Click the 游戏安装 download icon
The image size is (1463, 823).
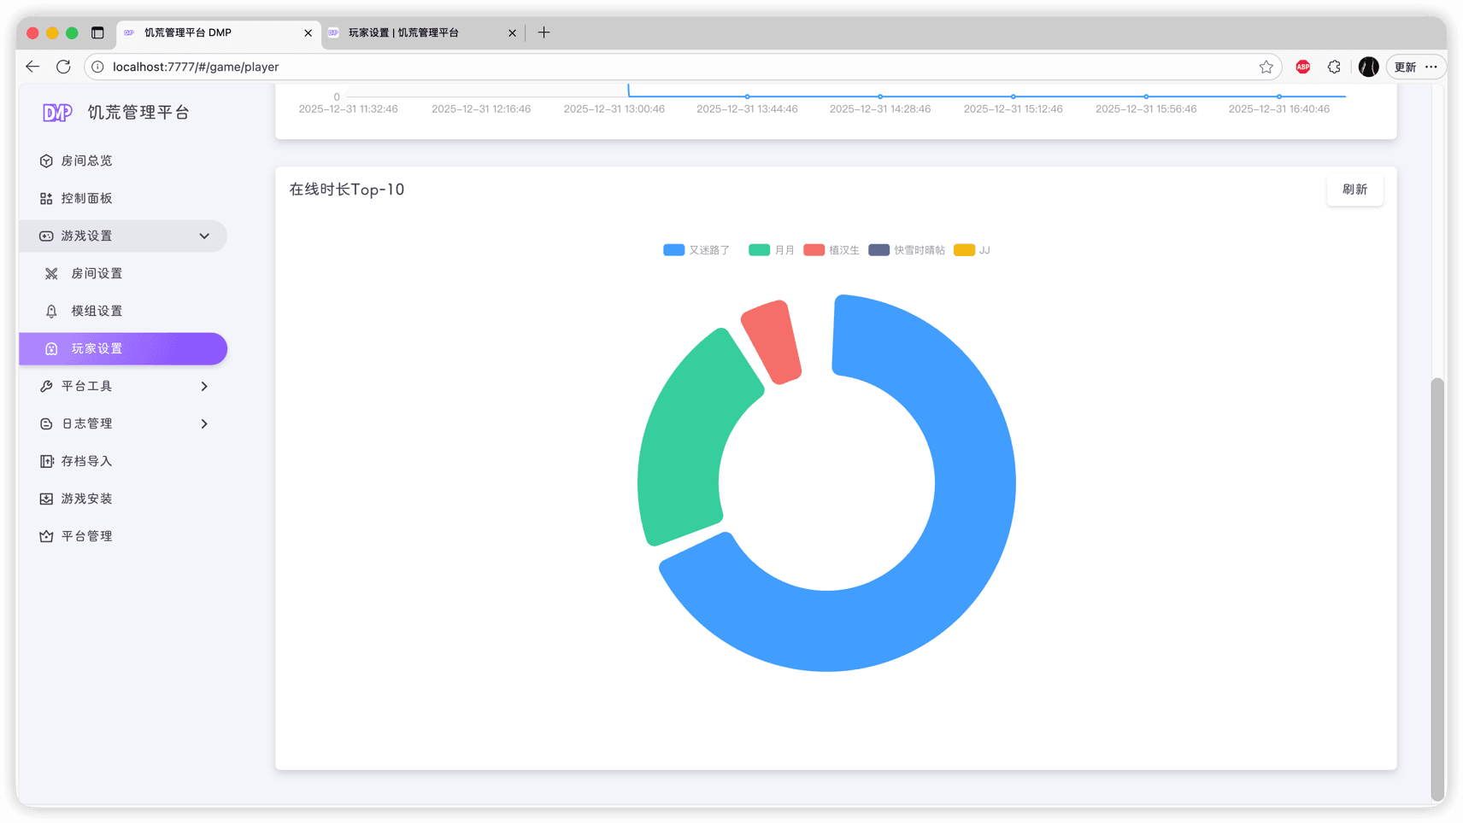[x=46, y=499]
